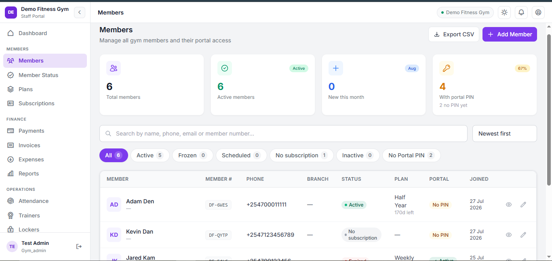Click Kevin Dan's KD avatar

(x=114, y=235)
